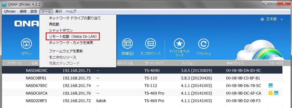The image size is (292, 108).
Task: Select the NASDC6FCA device row
Action: click(x=142, y=93)
